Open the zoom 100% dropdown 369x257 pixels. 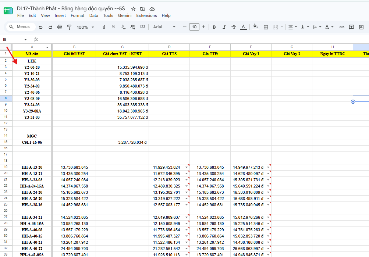pos(85,27)
